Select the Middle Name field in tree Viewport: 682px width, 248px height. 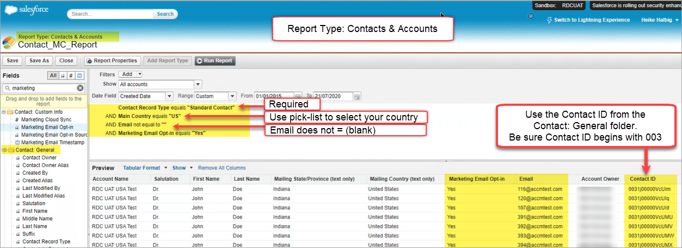click(39, 218)
